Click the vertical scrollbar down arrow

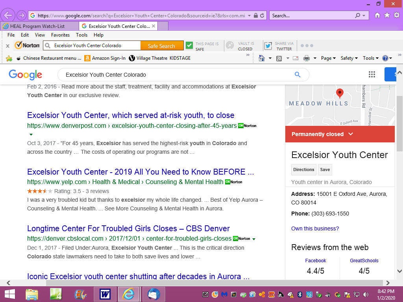point(399,271)
